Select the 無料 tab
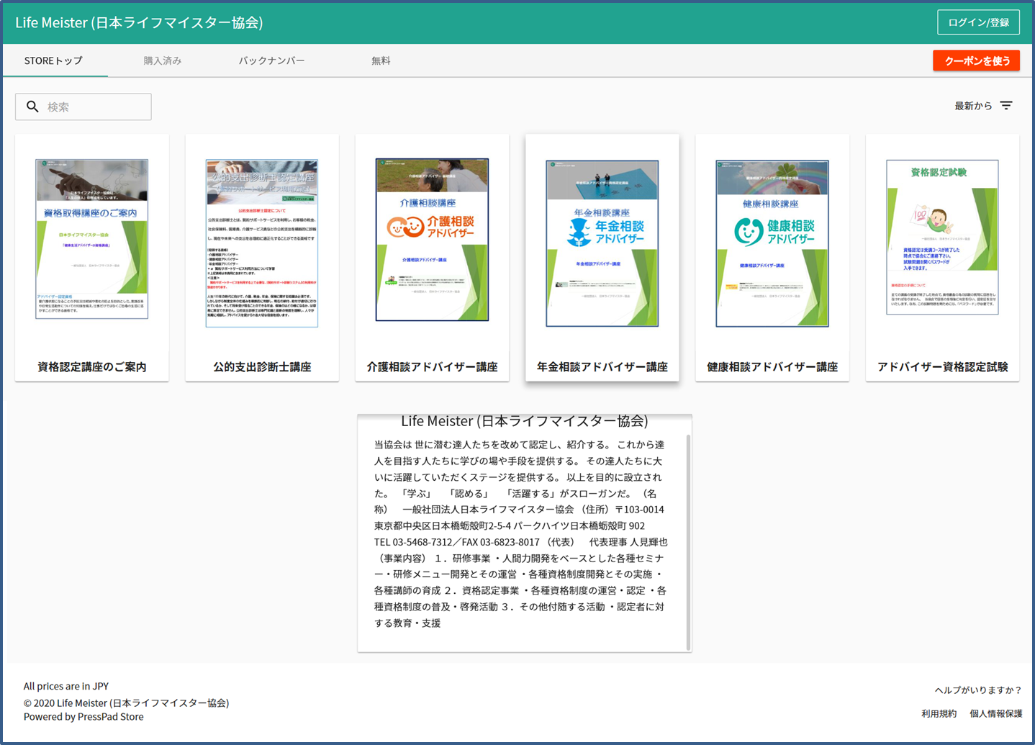Viewport: 1035px width, 745px height. tap(381, 61)
